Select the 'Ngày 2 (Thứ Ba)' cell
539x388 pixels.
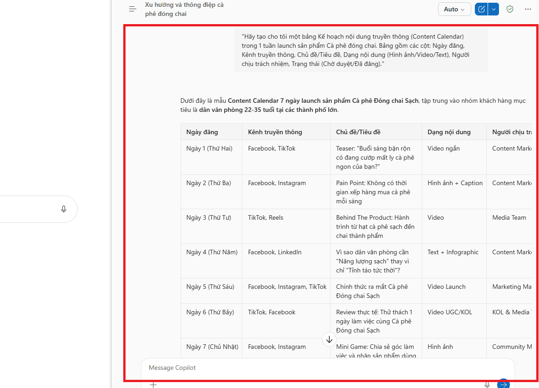coord(212,192)
